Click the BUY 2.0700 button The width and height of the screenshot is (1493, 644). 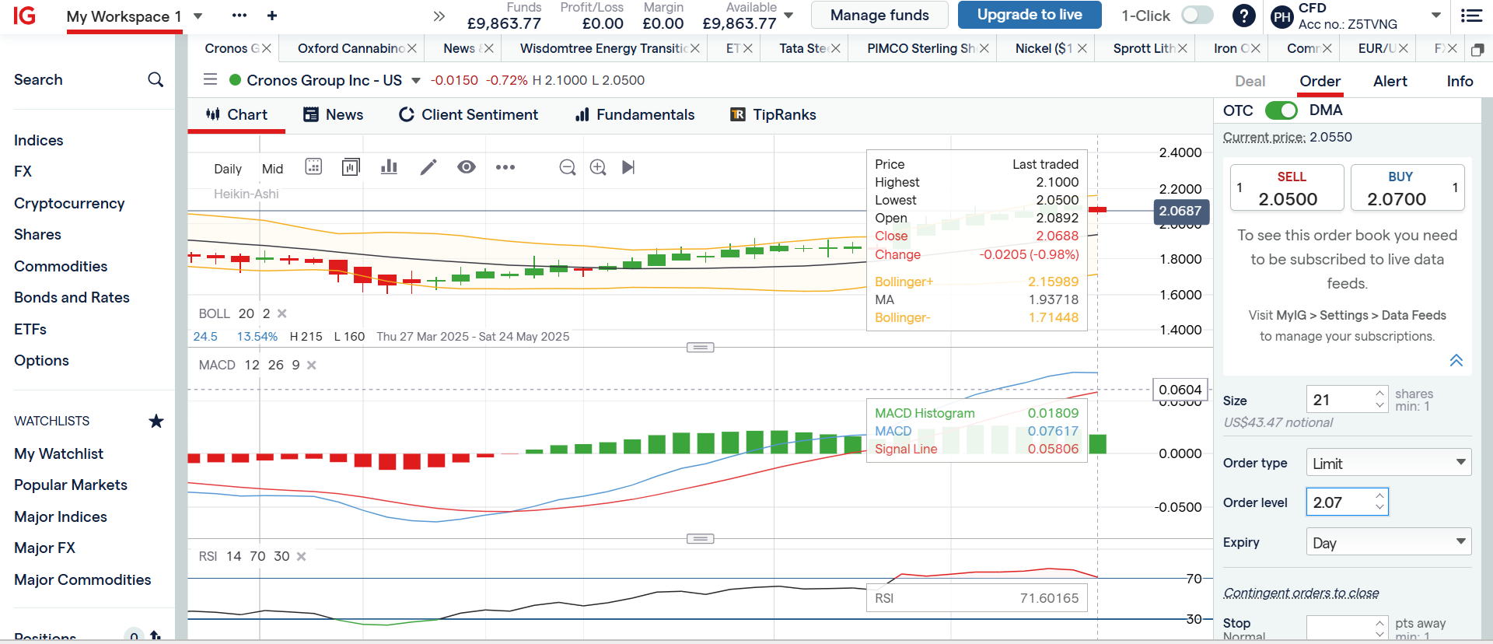pos(1407,187)
